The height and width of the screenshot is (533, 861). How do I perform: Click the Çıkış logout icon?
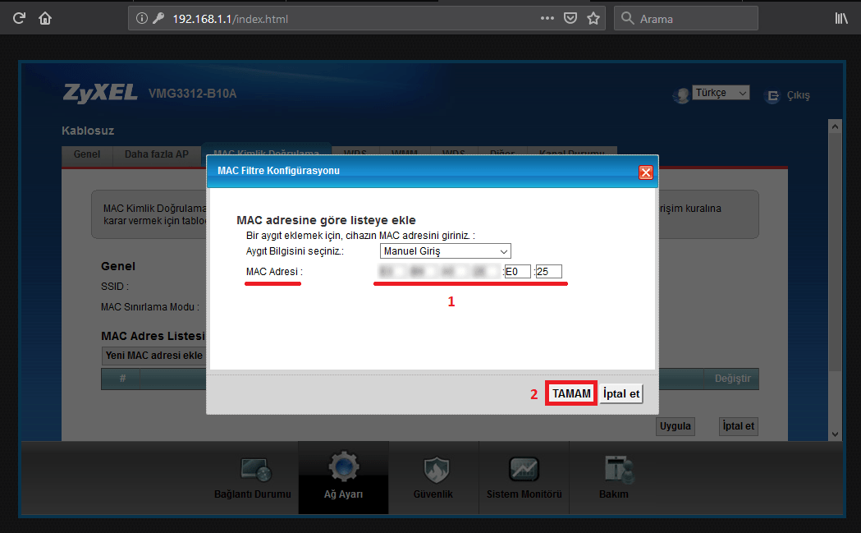coord(772,96)
